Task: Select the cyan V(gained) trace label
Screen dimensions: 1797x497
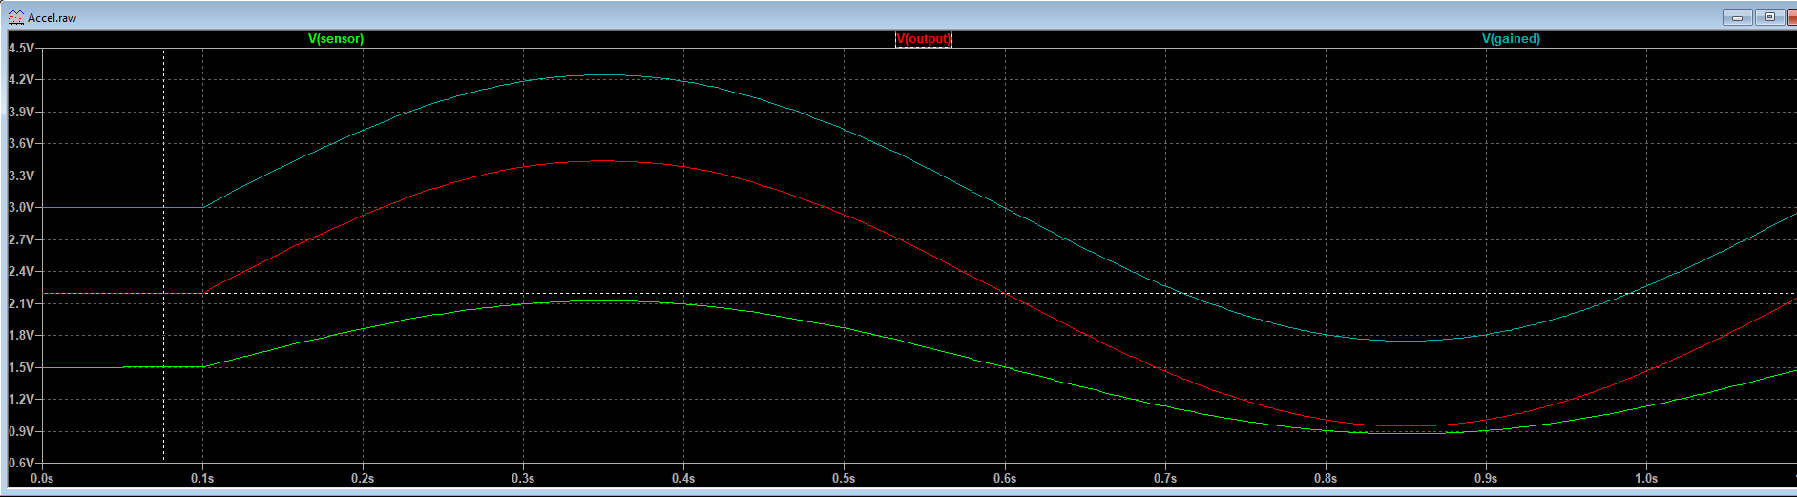Action: [x=1511, y=39]
